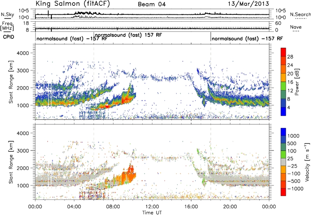Click the "normalsound (fast) -157 RF" label starting at 00:00
The image size is (311, 215).
click(72, 38)
